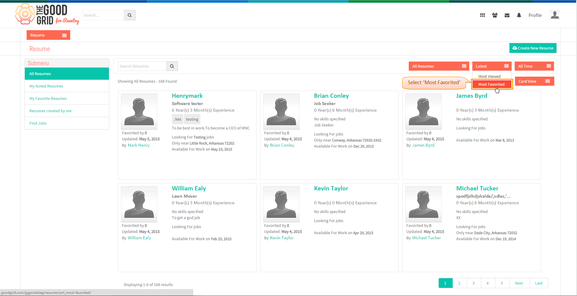Expand the Resume menu dropdown
577x296 pixels.
point(48,35)
